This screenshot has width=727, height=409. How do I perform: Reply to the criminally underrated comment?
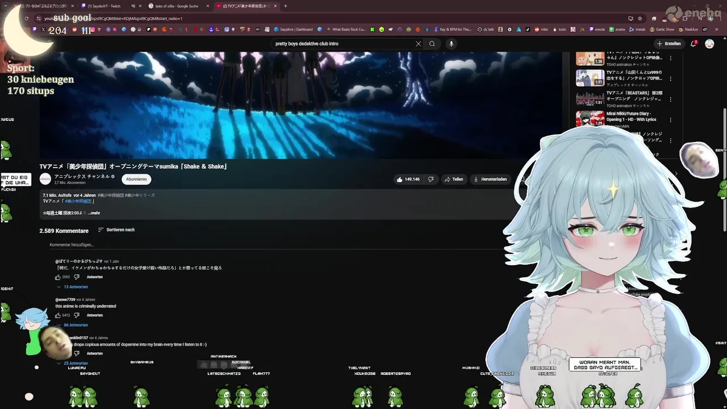(95, 315)
